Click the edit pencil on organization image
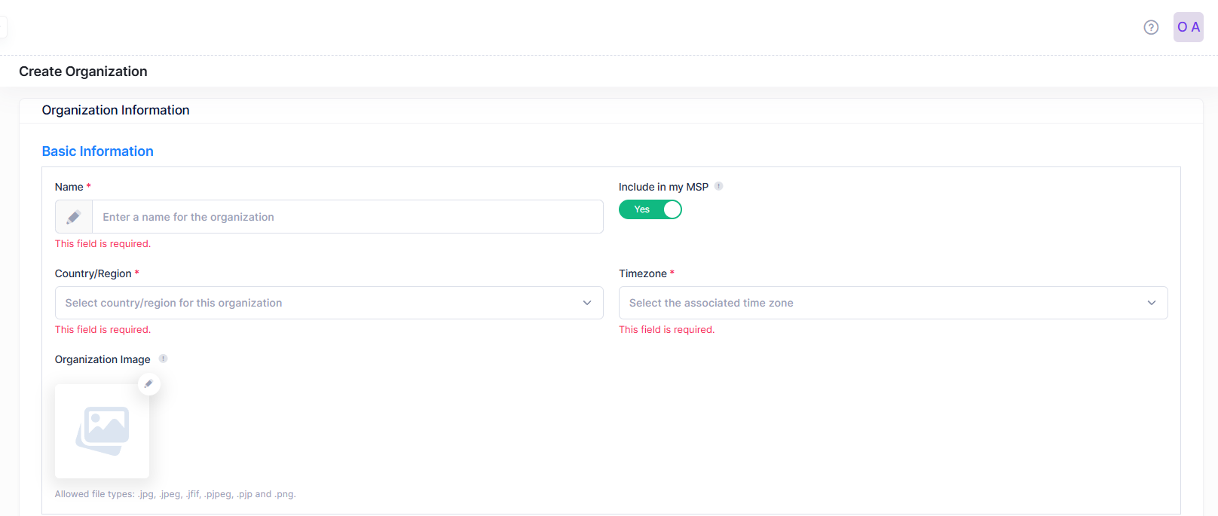 tap(148, 384)
